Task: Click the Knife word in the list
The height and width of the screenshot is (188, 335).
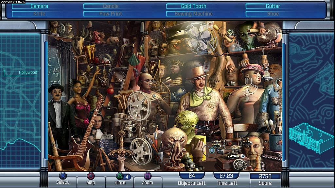Action: (x=39, y=14)
